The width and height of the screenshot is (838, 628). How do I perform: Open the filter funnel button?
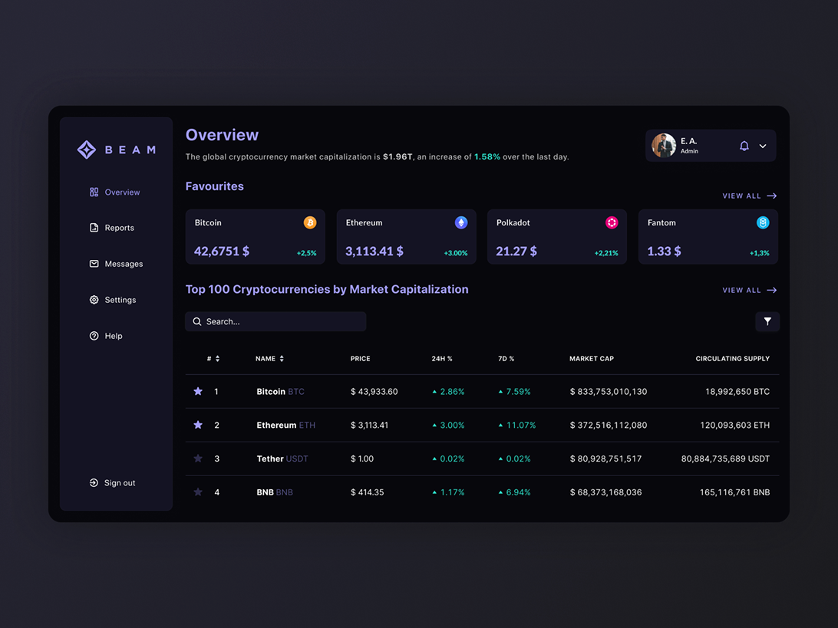[767, 322]
